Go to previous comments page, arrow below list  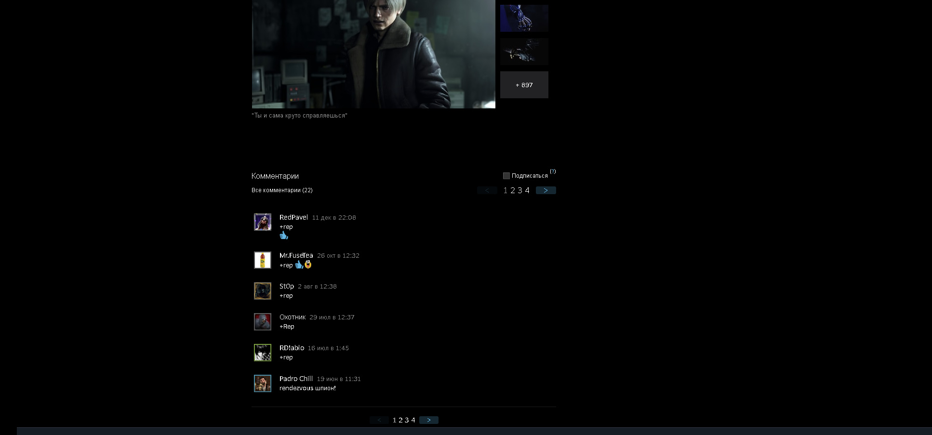tap(379, 420)
